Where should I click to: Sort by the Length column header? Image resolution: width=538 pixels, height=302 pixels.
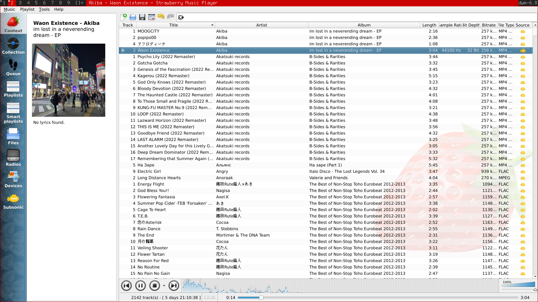point(429,25)
